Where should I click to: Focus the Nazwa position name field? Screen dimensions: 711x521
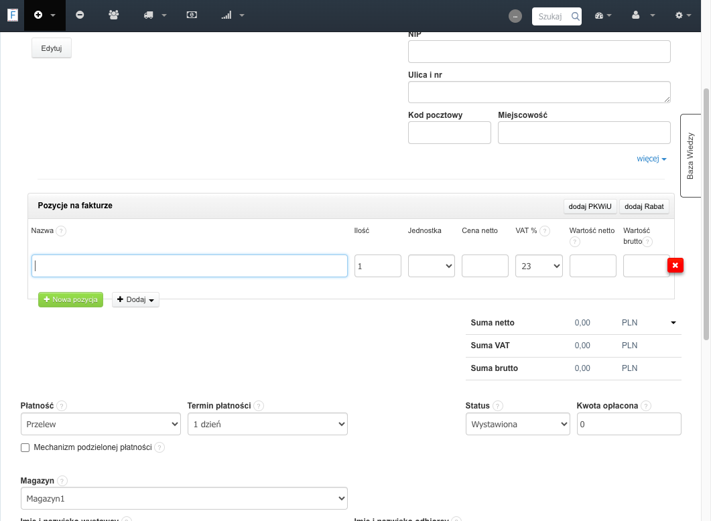[190, 266]
